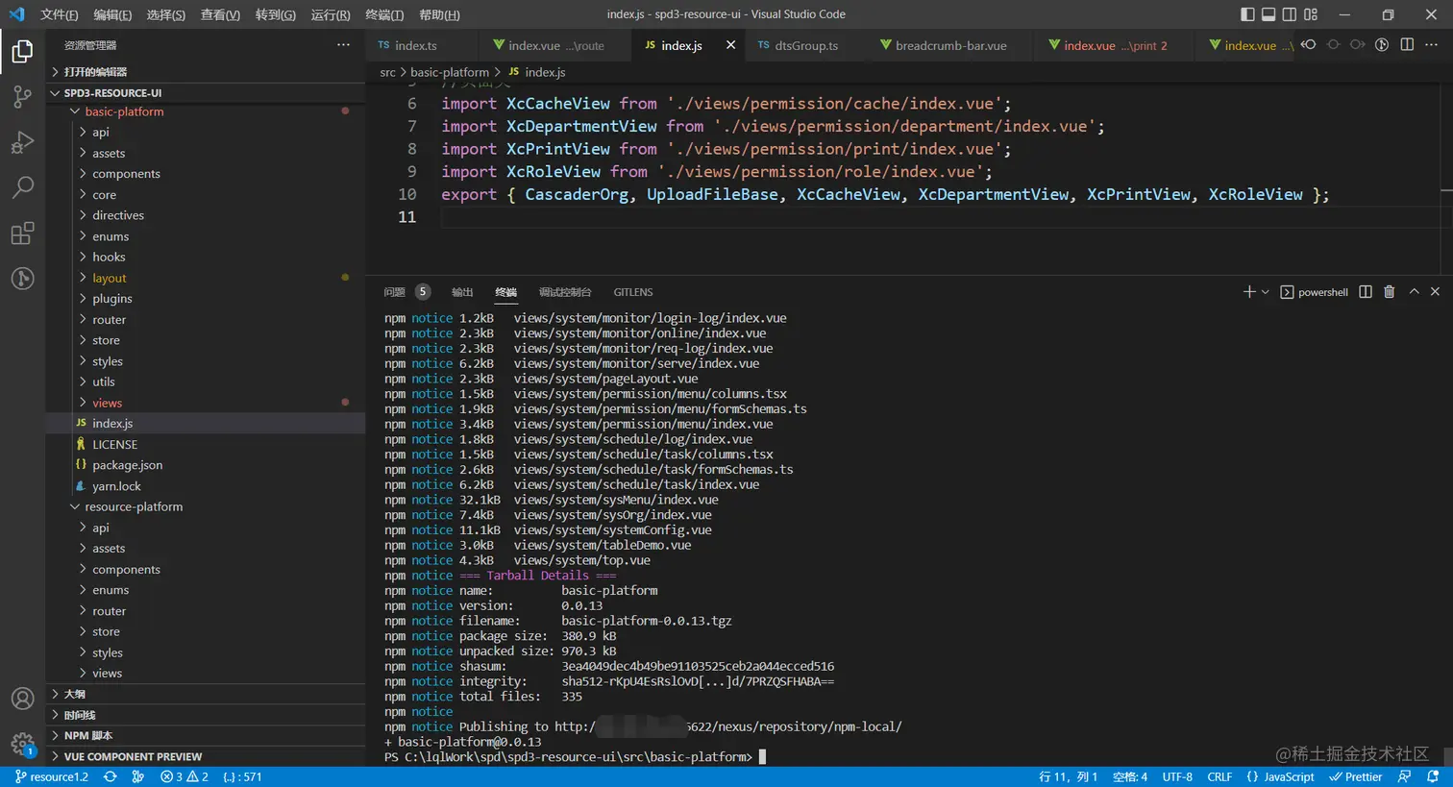1453x787 pixels.
Task: Open the 终端(T) menu
Action: (384, 14)
